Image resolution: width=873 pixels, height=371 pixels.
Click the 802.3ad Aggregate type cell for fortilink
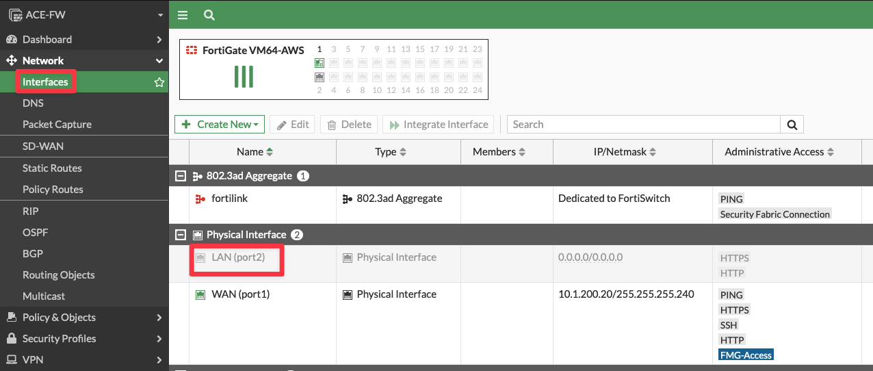393,199
